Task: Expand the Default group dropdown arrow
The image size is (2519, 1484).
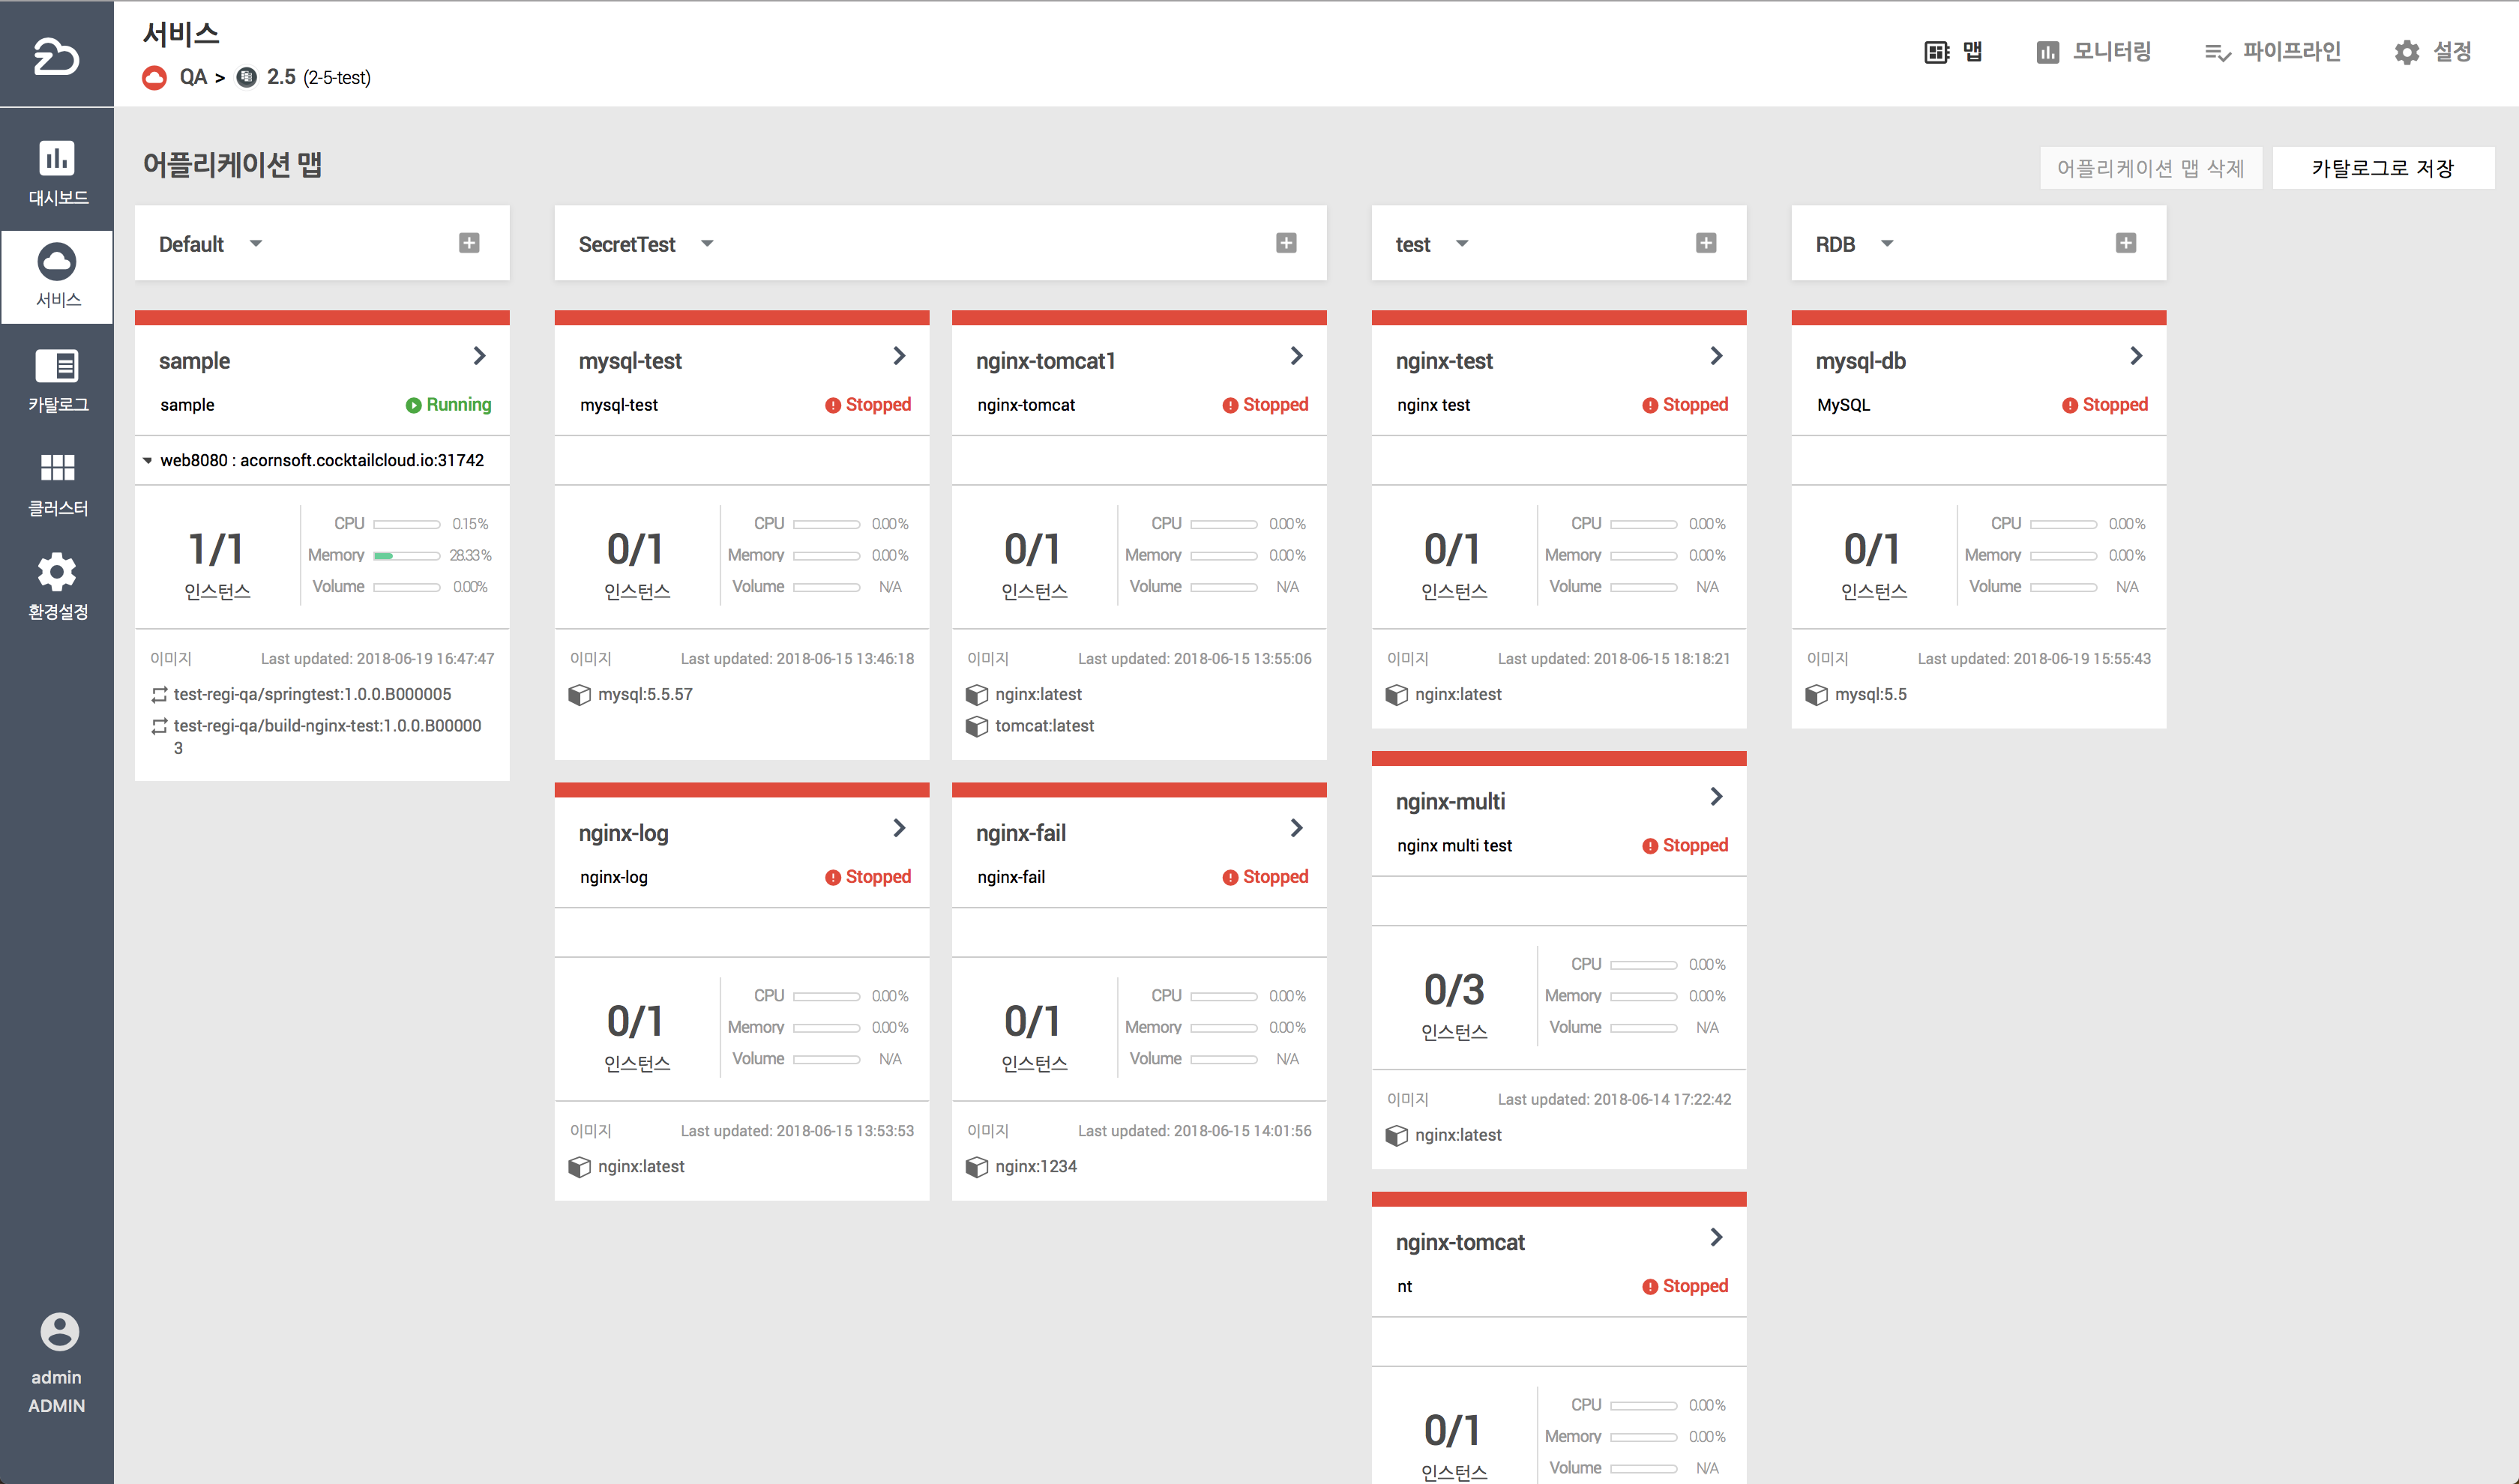Action: pos(256,244)
